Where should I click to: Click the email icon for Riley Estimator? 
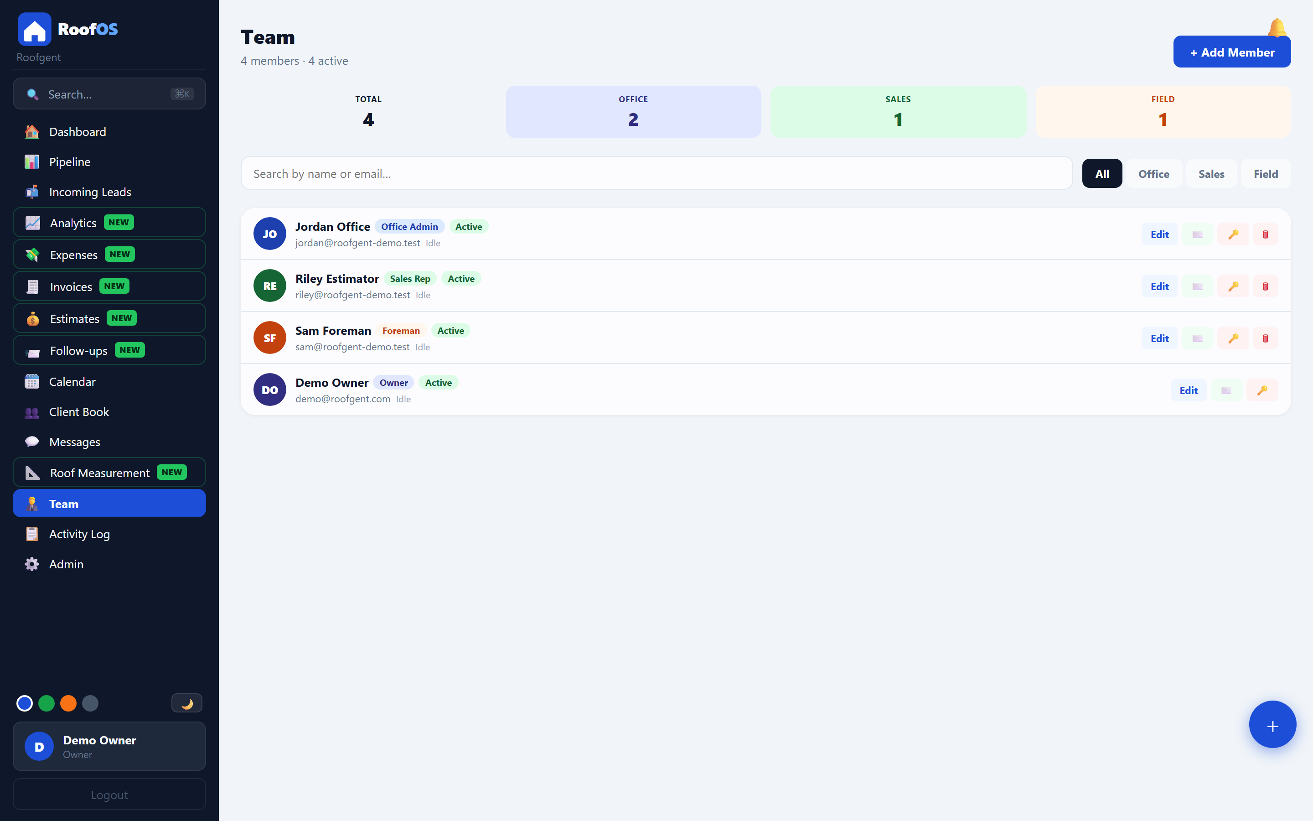(x=1198, y=286)
